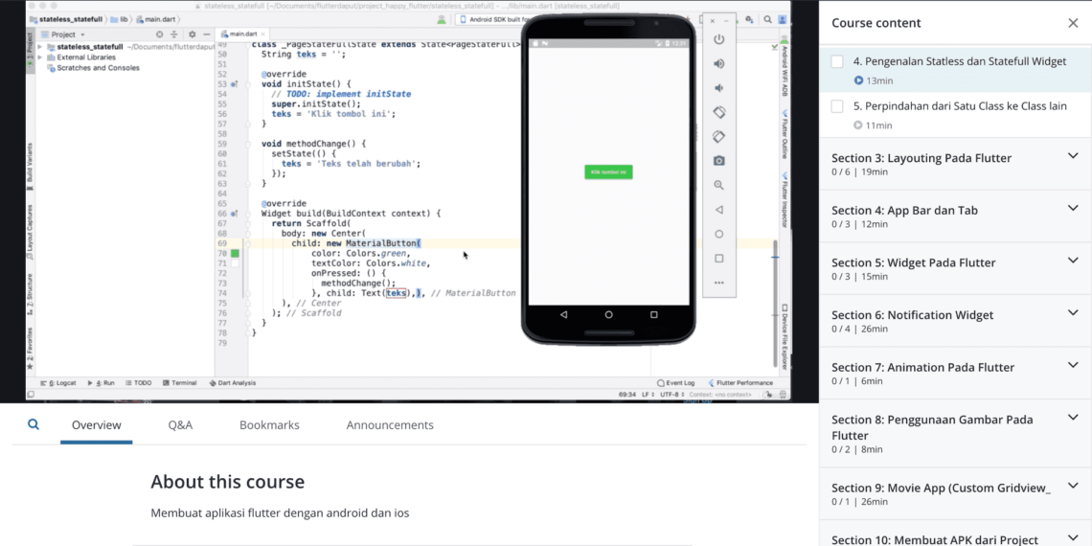Image resolution: width=1092 pixels, height=546 pixels.
Task: Tap the phone screen recents navigation button
Action: pyautogui.click(x=654, y=315)
